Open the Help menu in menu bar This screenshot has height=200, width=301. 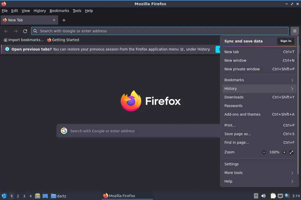[x=89, y=11]
